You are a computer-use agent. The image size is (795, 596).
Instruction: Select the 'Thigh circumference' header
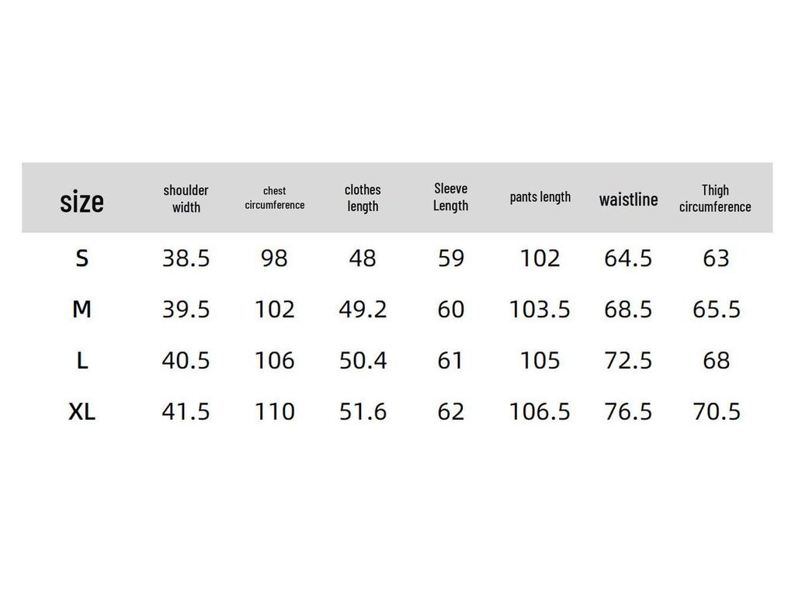pos(715,198)
